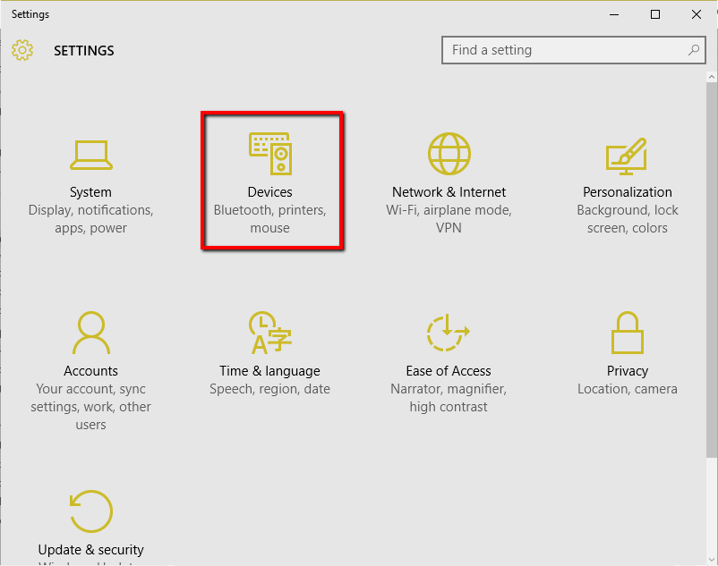Click the 'Speech, region, date' description text

pos(269,389)
